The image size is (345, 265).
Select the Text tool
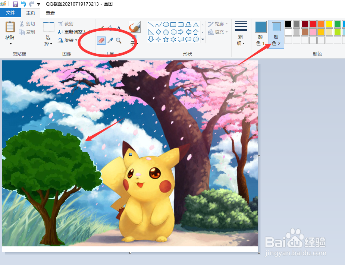point(119,27)
